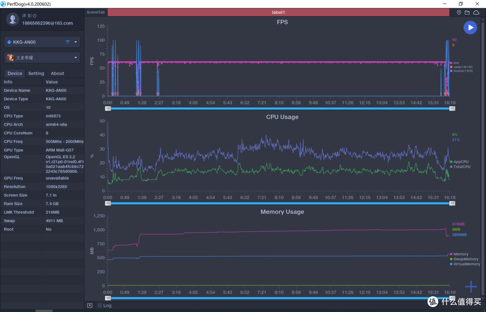
Task: Click the user avatar icon
Action: click(13, 19)
